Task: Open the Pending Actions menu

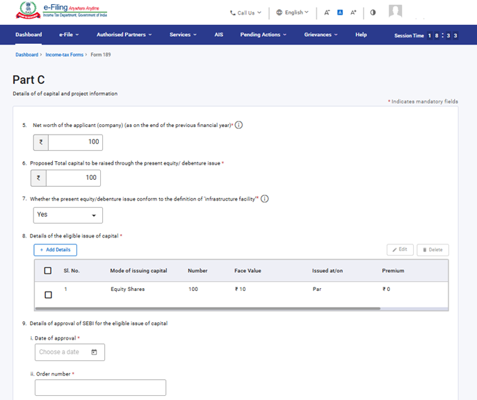Action: click(263, 35)
